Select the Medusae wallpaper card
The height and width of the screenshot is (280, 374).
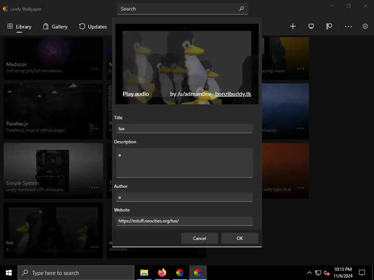(53, 58)
